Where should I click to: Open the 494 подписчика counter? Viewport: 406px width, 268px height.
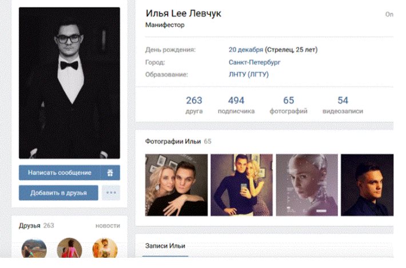tap(236, 105)
